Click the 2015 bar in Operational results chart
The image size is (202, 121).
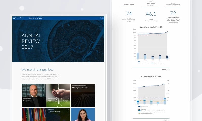[x=138, y=56]
